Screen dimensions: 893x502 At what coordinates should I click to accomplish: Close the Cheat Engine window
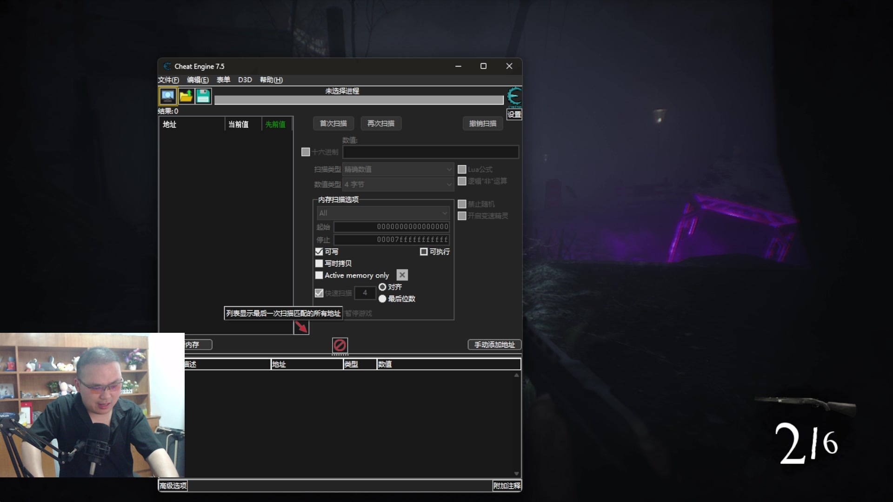point(509,66)
